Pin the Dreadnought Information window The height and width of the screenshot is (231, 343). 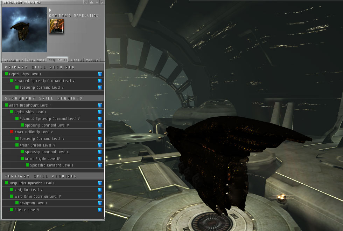[92, 2]
